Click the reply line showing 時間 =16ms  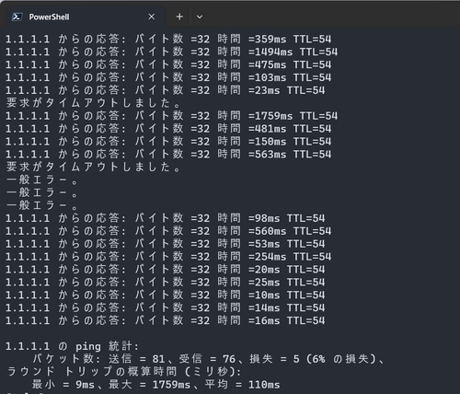click(x=165, y=320)
